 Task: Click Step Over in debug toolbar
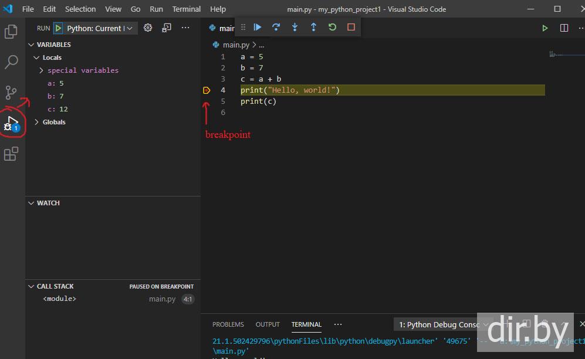point(276,27)
